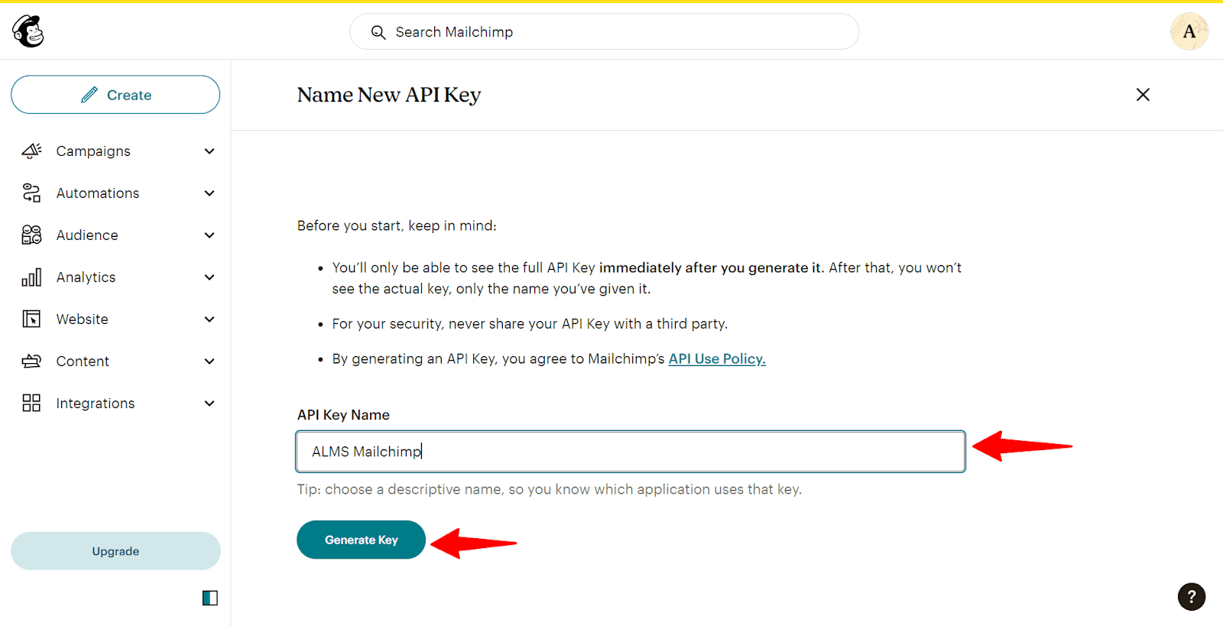Expand the Campaigns chevron
Screen dimensions: 1223x626
pos(209,151)
